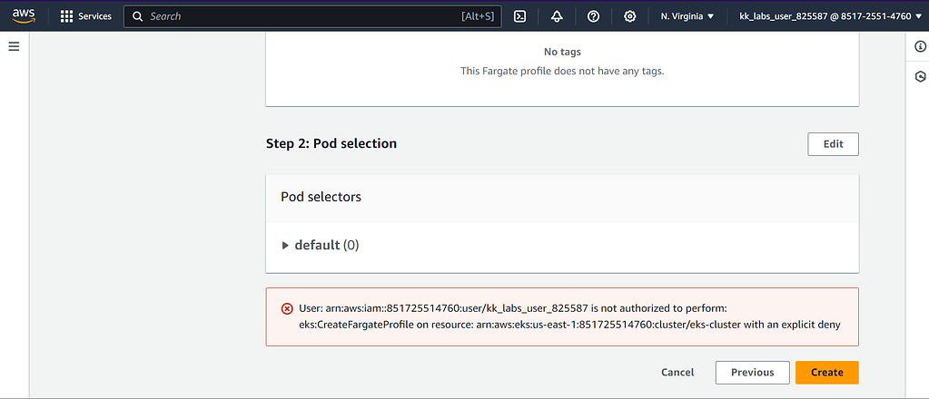Screen dimensions: 929x399
Task: Launch CloudShell from the top bar
Action: coord(520,16)
